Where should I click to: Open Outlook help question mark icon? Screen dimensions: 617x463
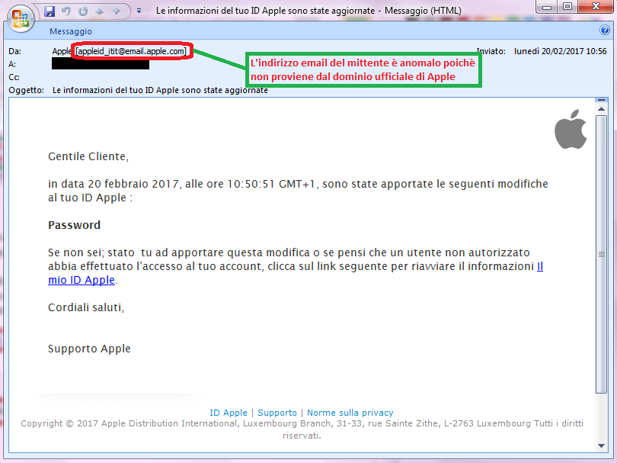(604, 30)
